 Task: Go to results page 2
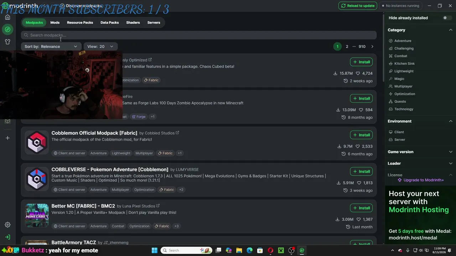[x=347, y=47]
